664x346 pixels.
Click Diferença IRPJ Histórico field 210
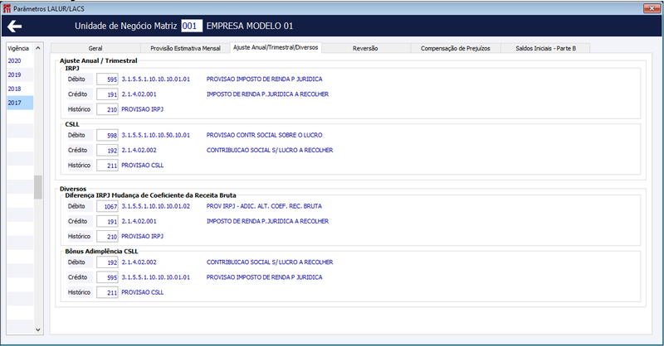click(x=107, y=236)
